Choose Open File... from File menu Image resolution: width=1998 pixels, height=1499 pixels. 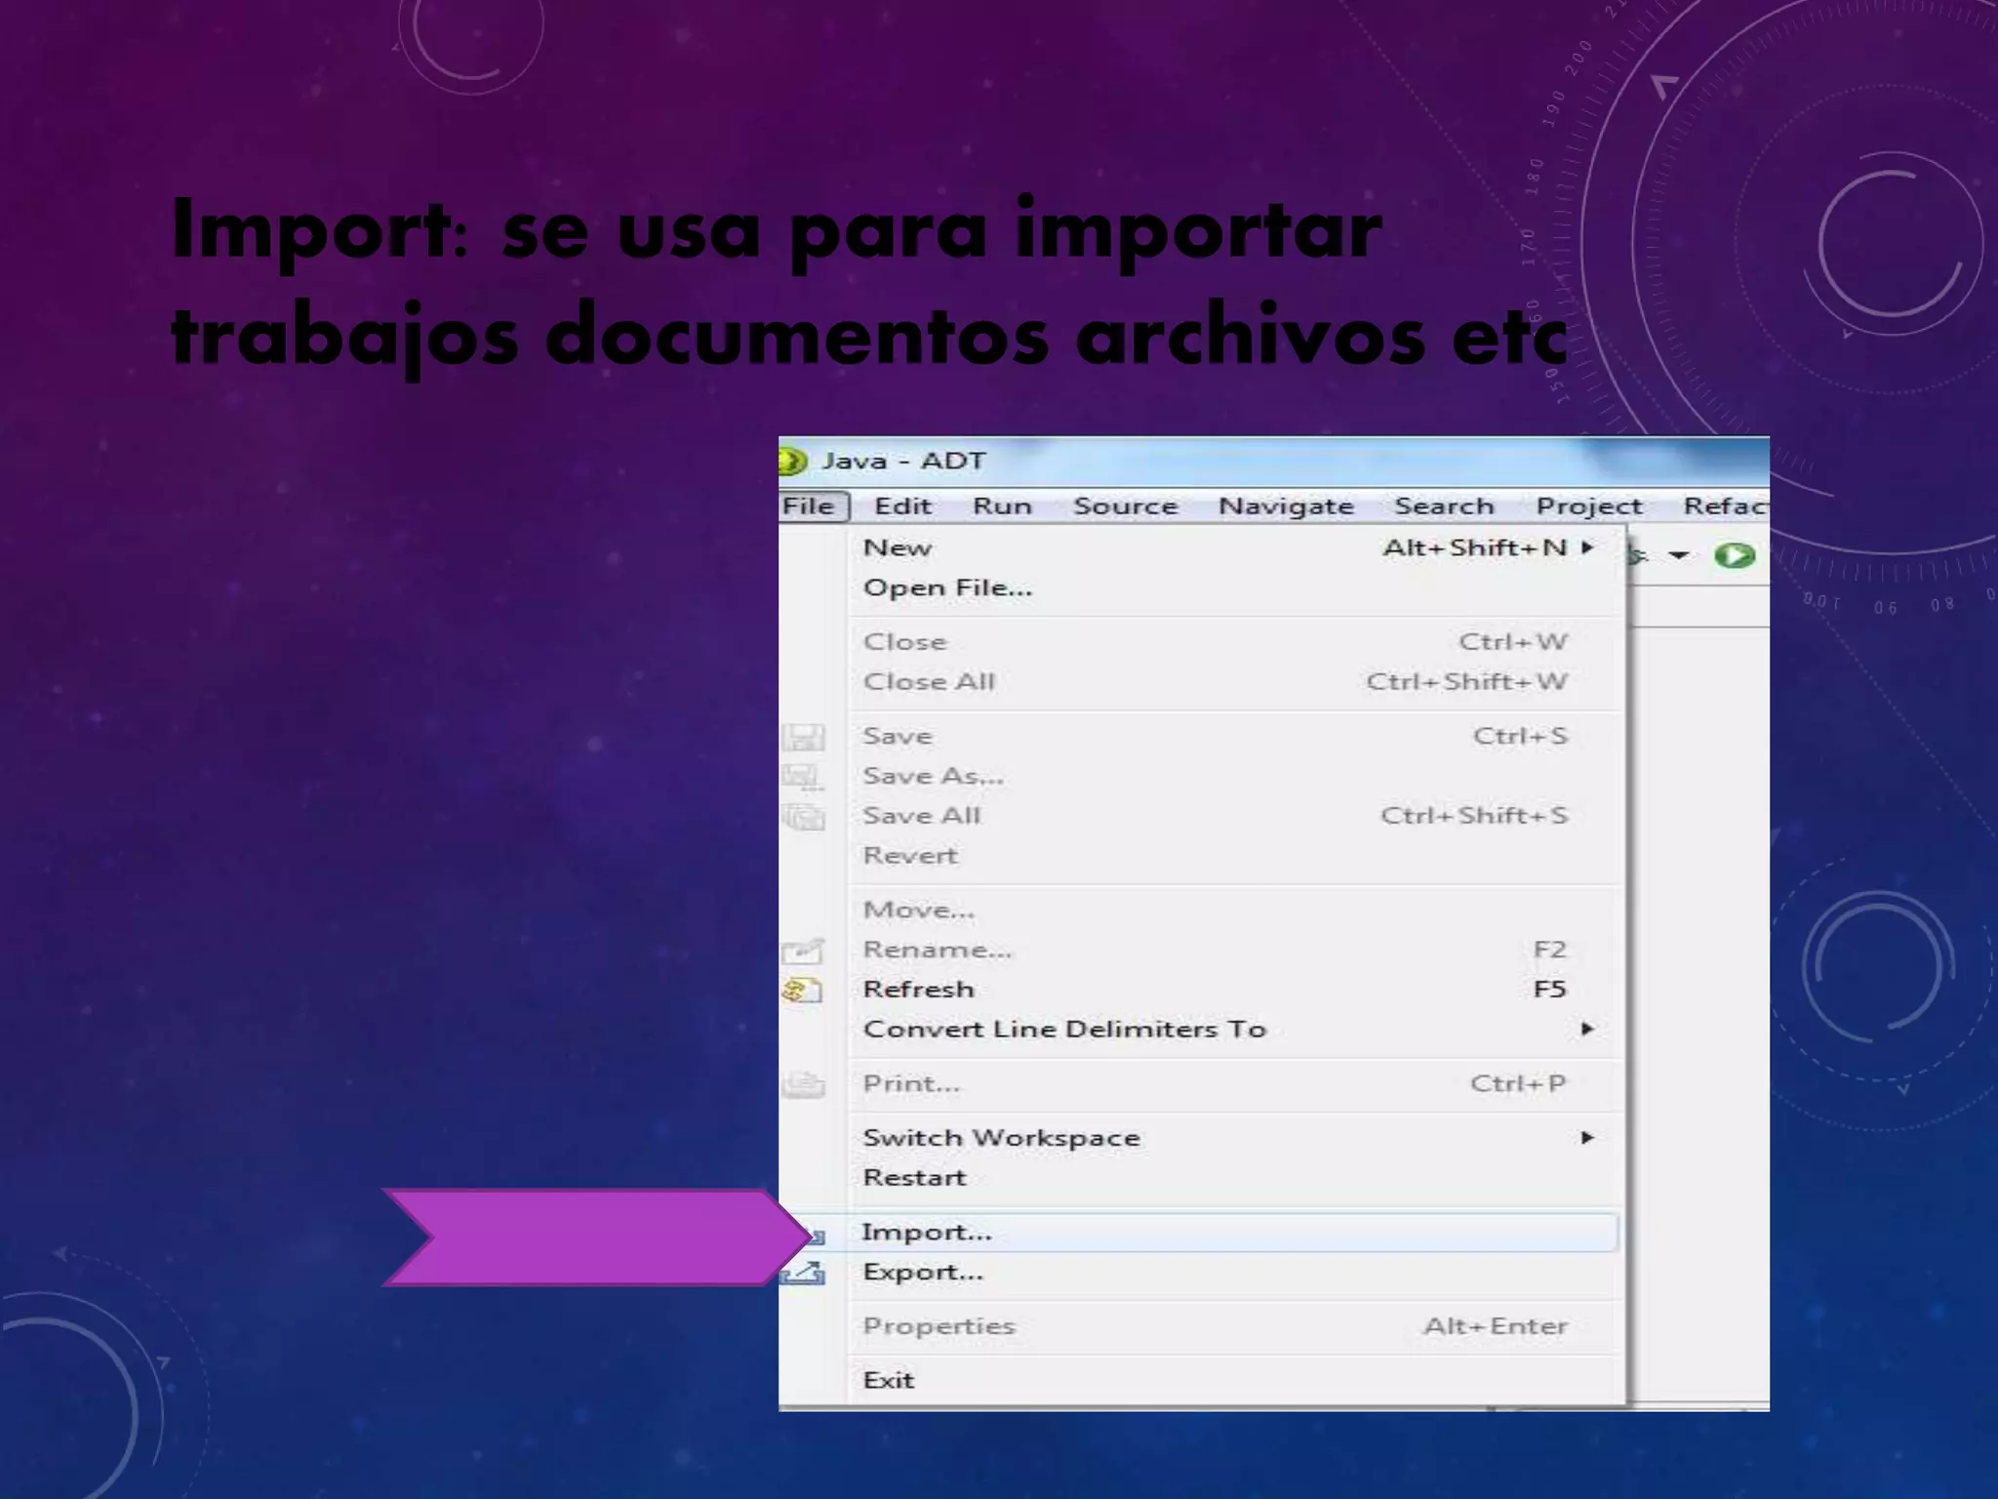point(1234,588)
